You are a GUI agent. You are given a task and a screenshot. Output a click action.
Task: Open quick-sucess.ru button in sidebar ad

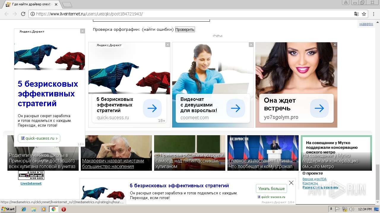click(39, 138)
